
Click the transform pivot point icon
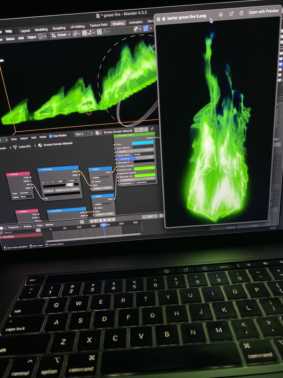(x=75, y=33)
